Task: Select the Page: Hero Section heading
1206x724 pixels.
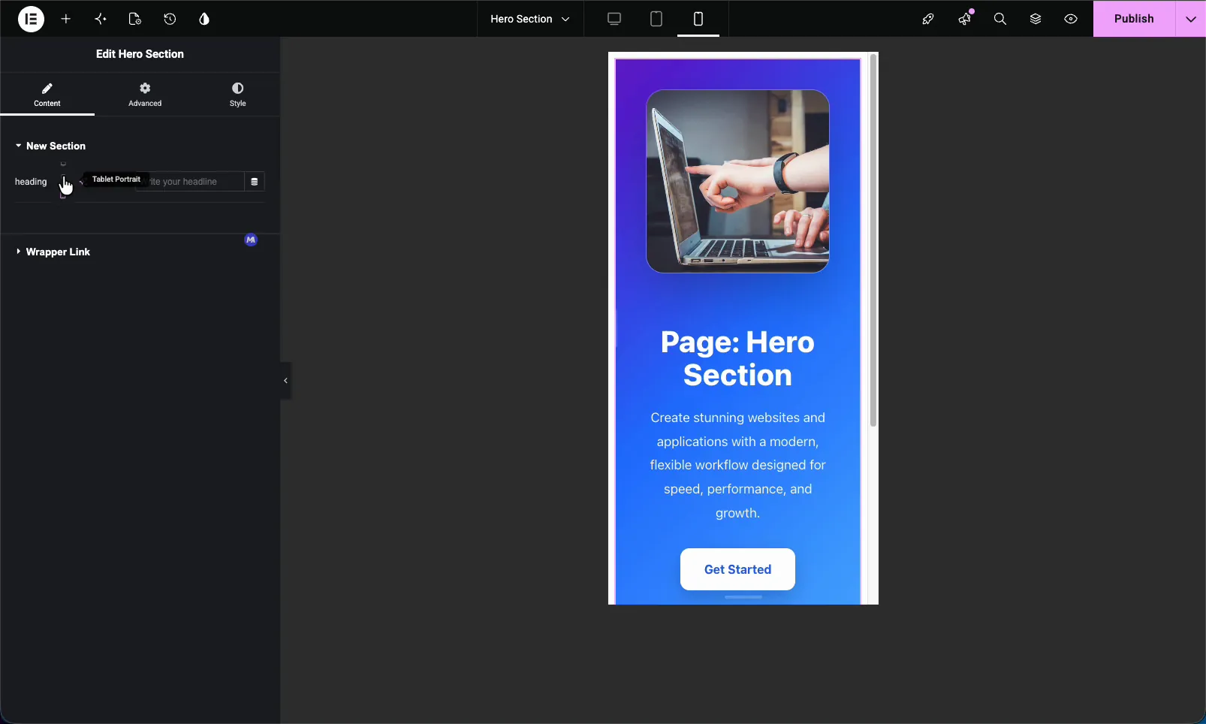Action: (x=737, y=358)
